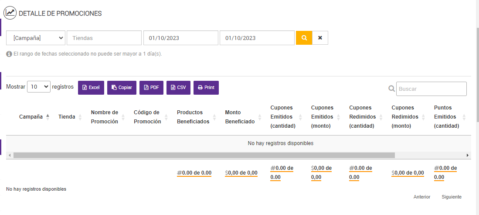479x215 pixels.
Task: Export the table as PDF
Action: (151, 87)
